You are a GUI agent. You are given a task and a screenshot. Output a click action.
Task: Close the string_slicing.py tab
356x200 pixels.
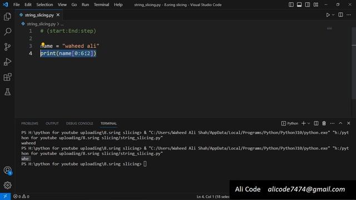point(58,15)
